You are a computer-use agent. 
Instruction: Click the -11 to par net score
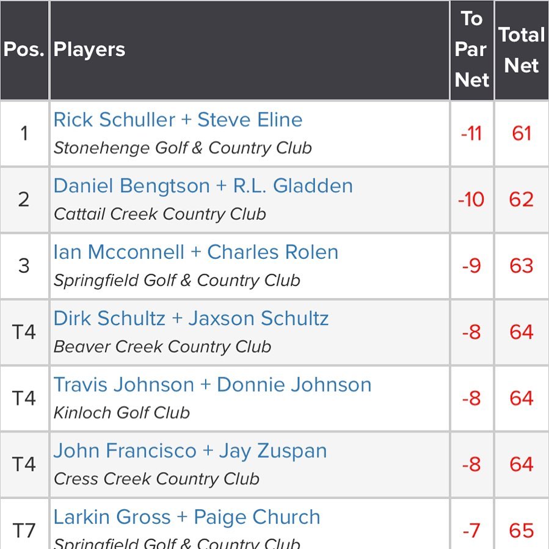pyautogui.click(x=471, y=133)
